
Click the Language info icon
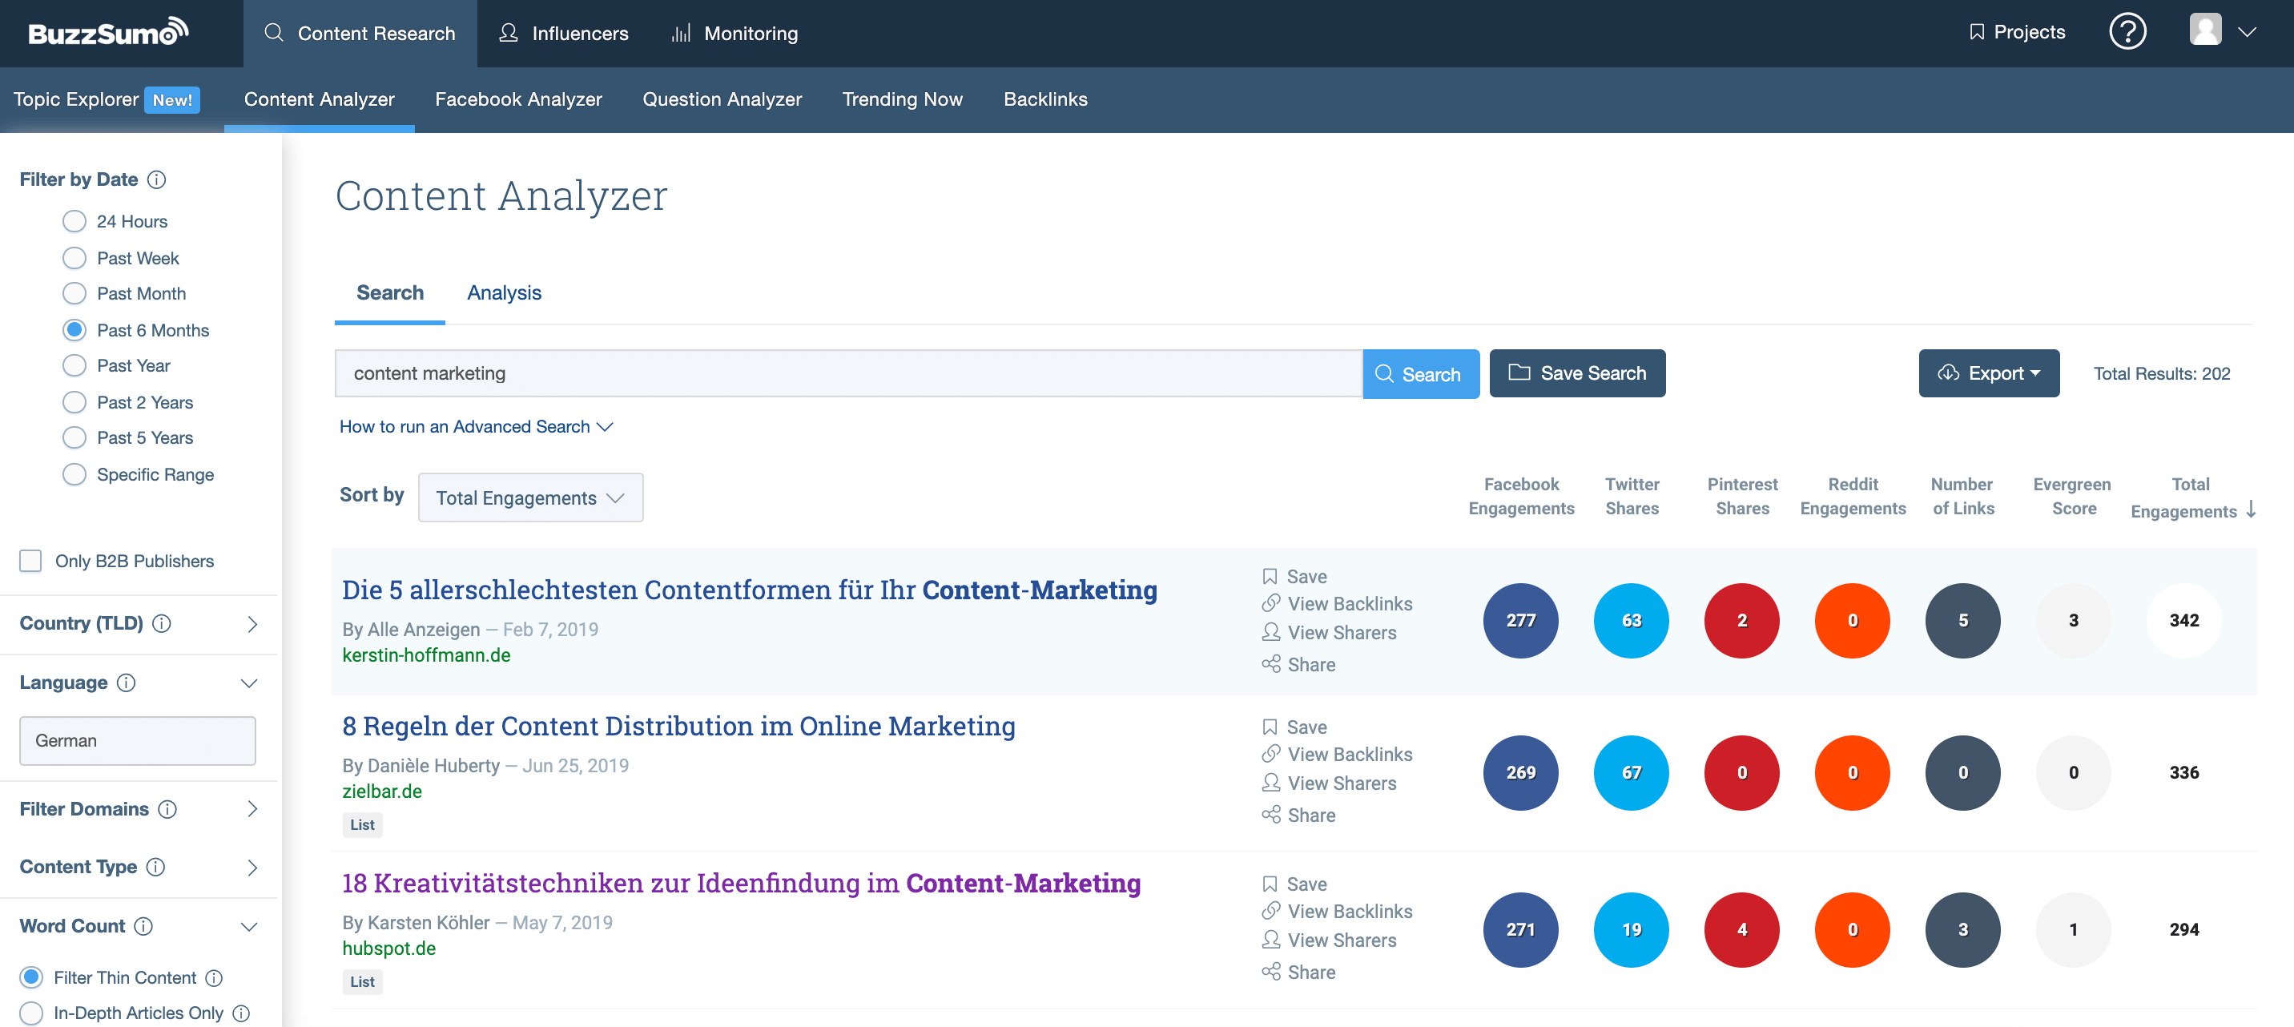click(x=127, y=683)
